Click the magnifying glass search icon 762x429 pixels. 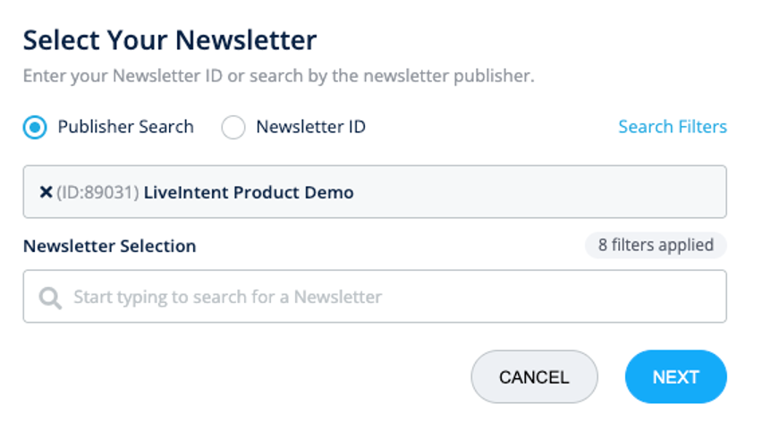[51, 297]
